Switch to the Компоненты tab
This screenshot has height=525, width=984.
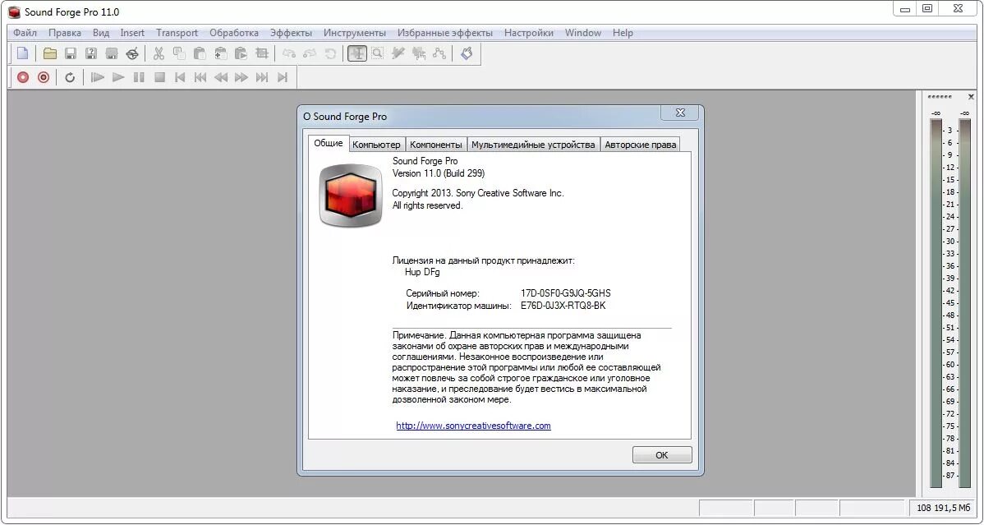[x=436, y=145]
